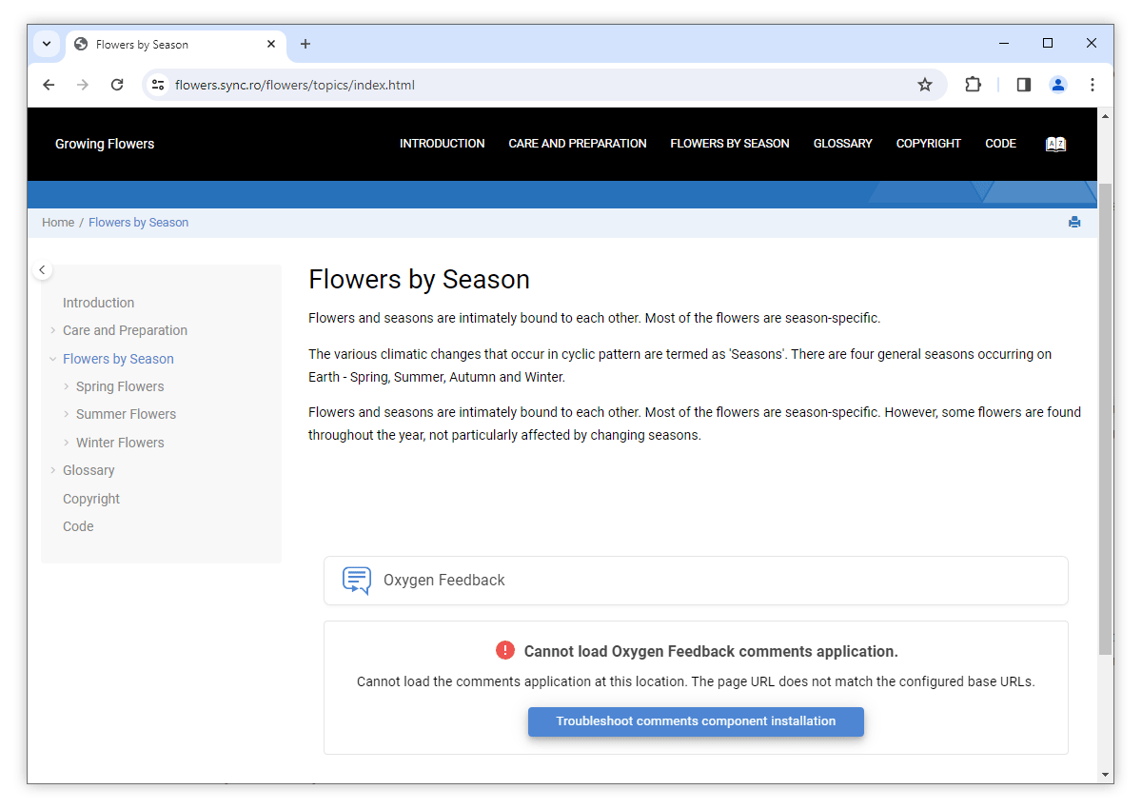Image resolution: width=1142 pixels, height=809 pixels.
Task: Open INTRODUCTION in top menu
Action: [x=442, y=144]
